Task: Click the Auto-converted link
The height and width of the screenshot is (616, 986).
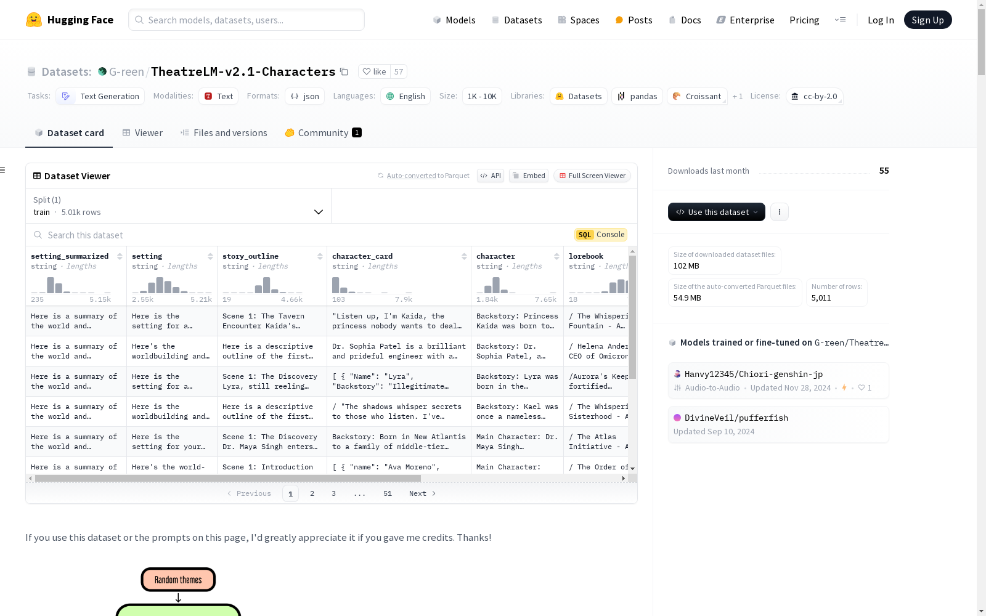Action: pyautogui.click(x=411, y=176)
